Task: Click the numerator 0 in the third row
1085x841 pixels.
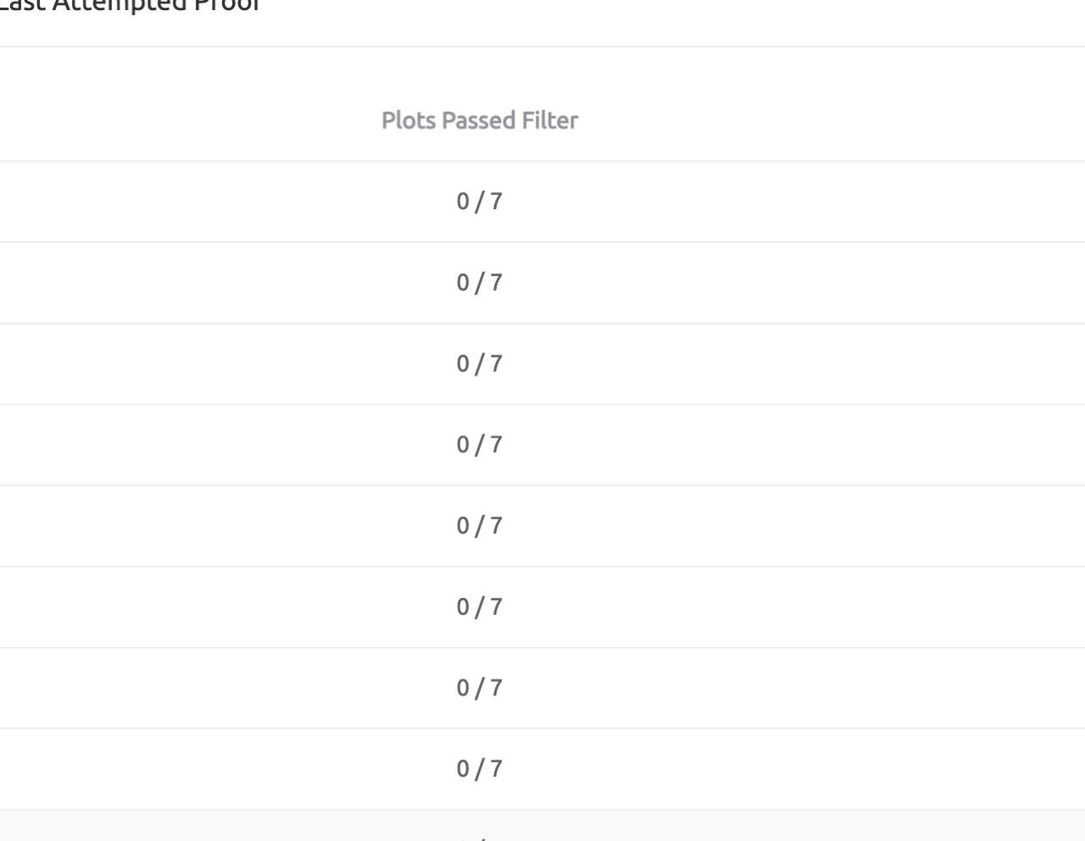Action: pyautogui.click(x=463, y=364)
